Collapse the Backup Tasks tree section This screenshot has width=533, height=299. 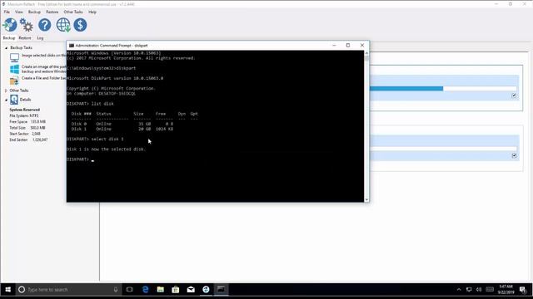6,48
